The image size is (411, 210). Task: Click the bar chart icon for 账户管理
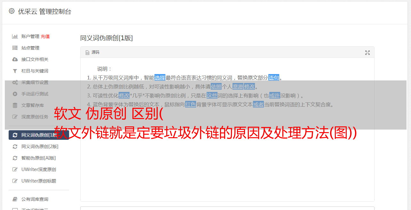(15, 36)
